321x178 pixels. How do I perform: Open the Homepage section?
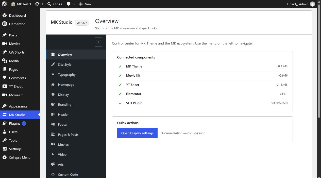coord(76,85)
